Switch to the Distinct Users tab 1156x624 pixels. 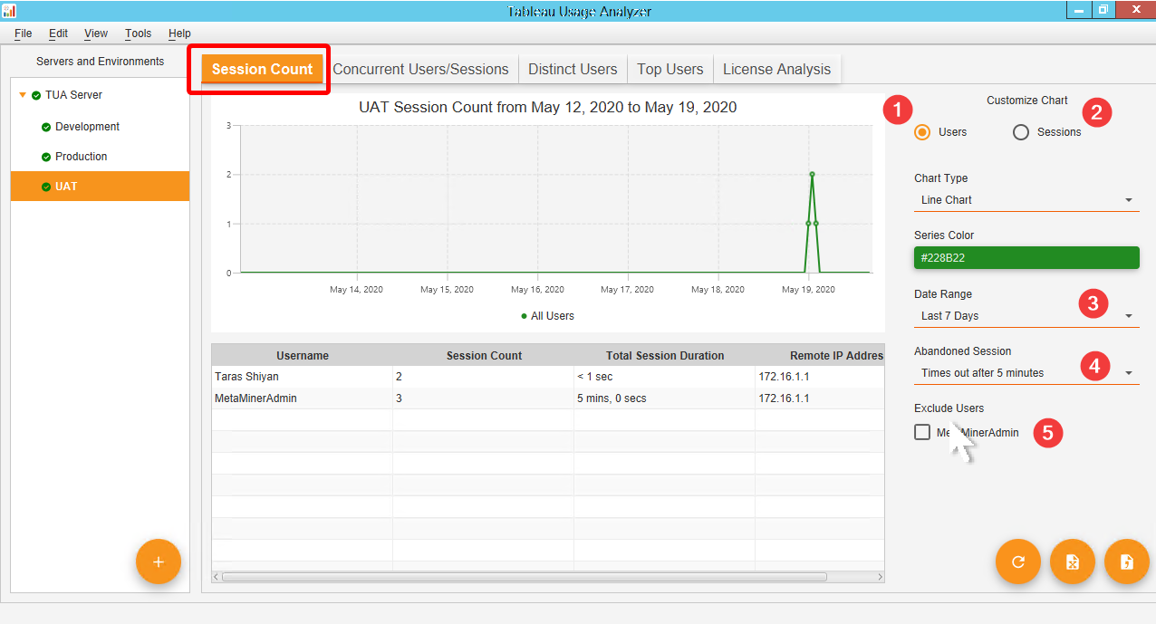[x=573, y=69]
